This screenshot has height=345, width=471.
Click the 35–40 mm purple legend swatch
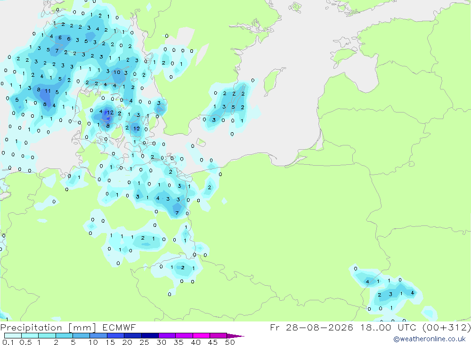click(184, 336)
